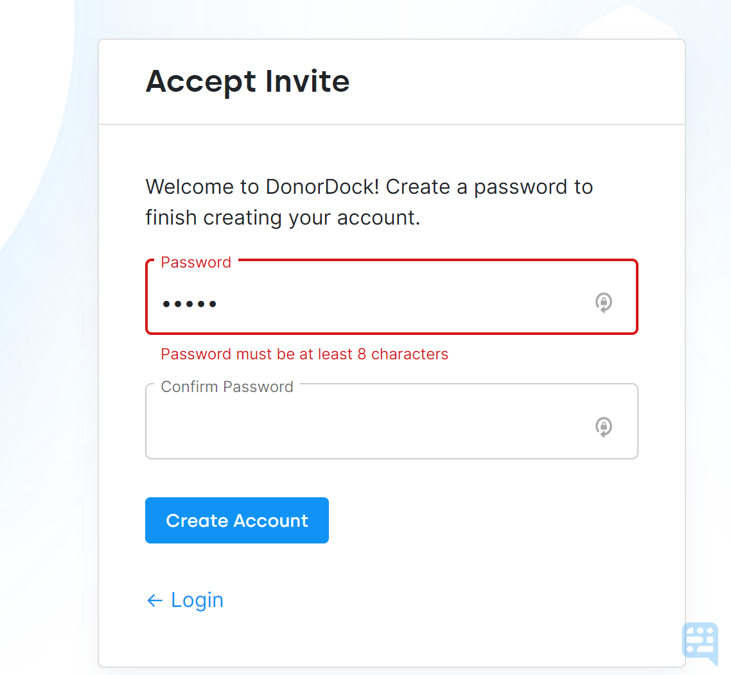Click the left arrow icon before the Login text
Screen dimensions: 731x675
pyautogui.click(x=154, y=600)
